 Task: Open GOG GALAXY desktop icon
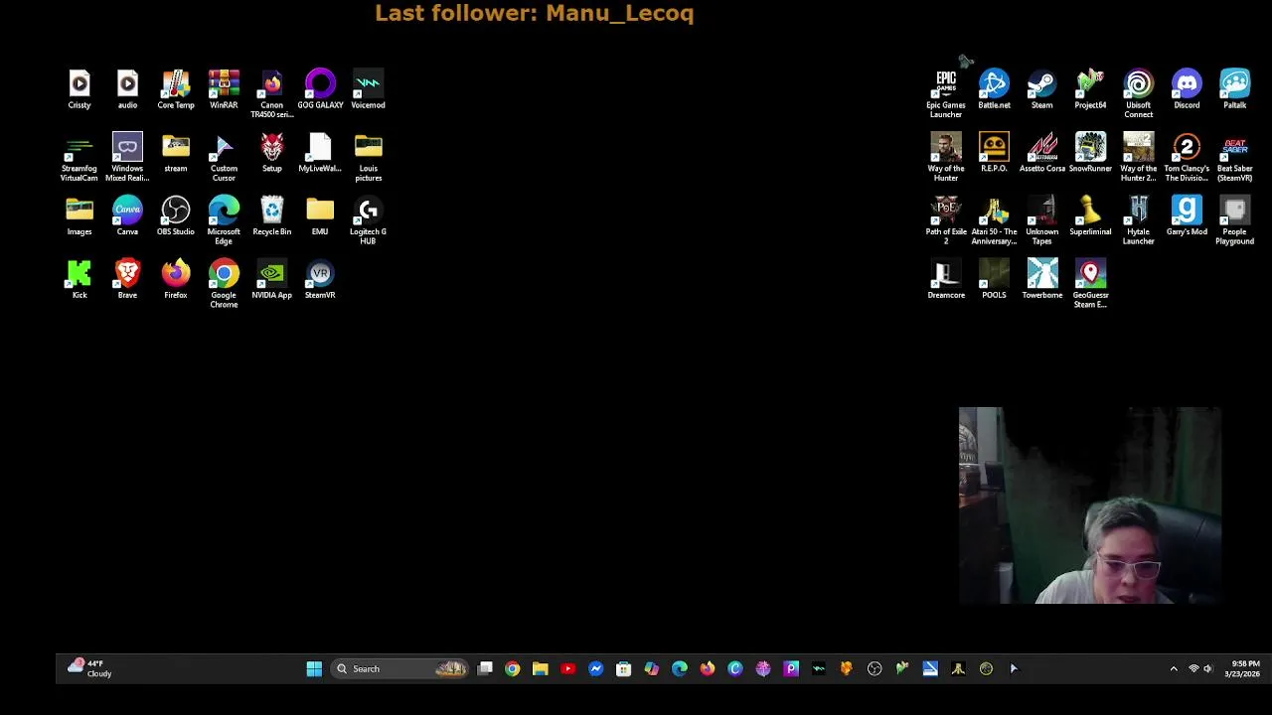(x=320, y=89)
